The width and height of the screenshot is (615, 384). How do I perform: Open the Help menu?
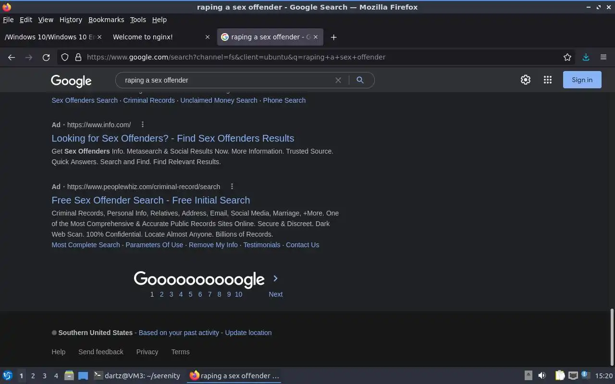(159, 20)
